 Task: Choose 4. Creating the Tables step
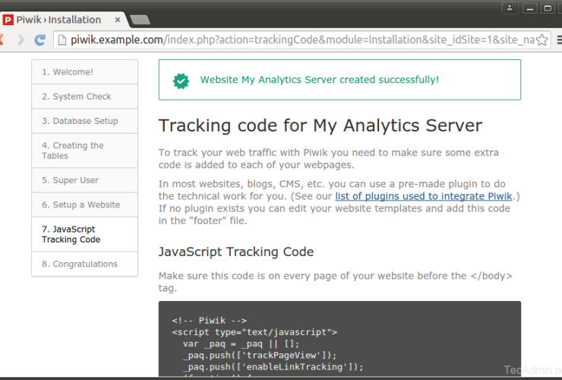[x=73, y=150]
